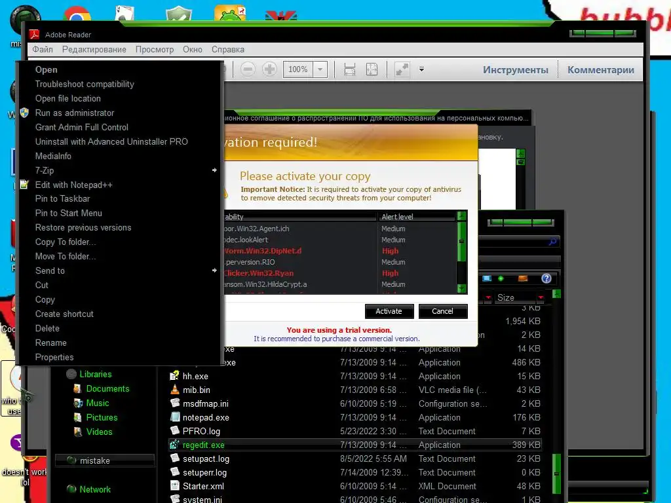Click the zoom in plus icon in Adobe Reader
Screen dimensions: 671x503
[269, 69]
